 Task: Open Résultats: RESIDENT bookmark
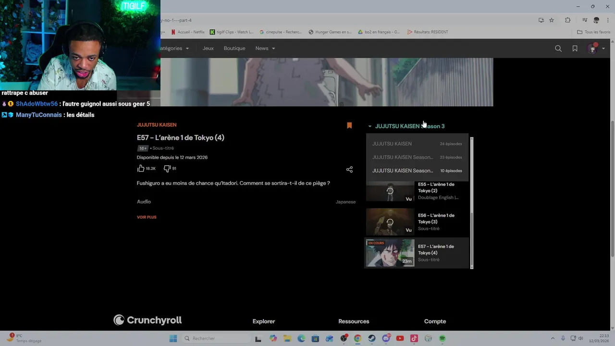(428, 32)
